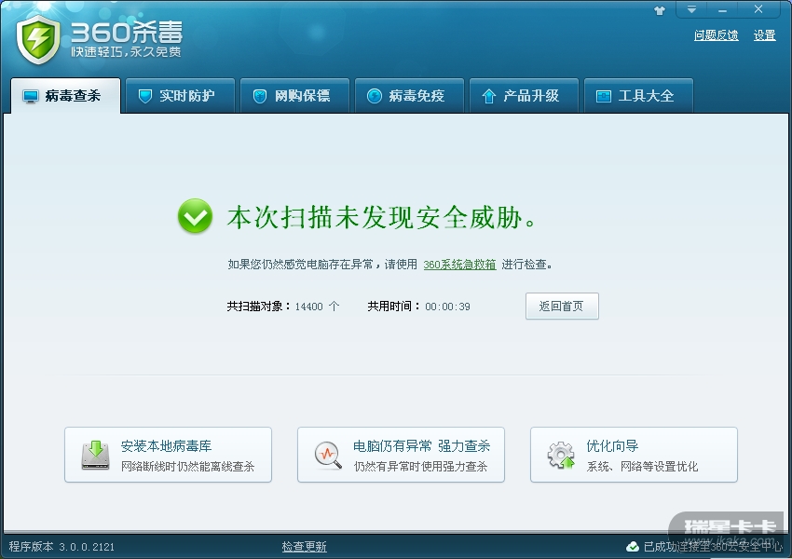Click the 程序版本 3.0.0.2121 text
The width and height of the screenshot is (792, 559).
coord(61,547)
